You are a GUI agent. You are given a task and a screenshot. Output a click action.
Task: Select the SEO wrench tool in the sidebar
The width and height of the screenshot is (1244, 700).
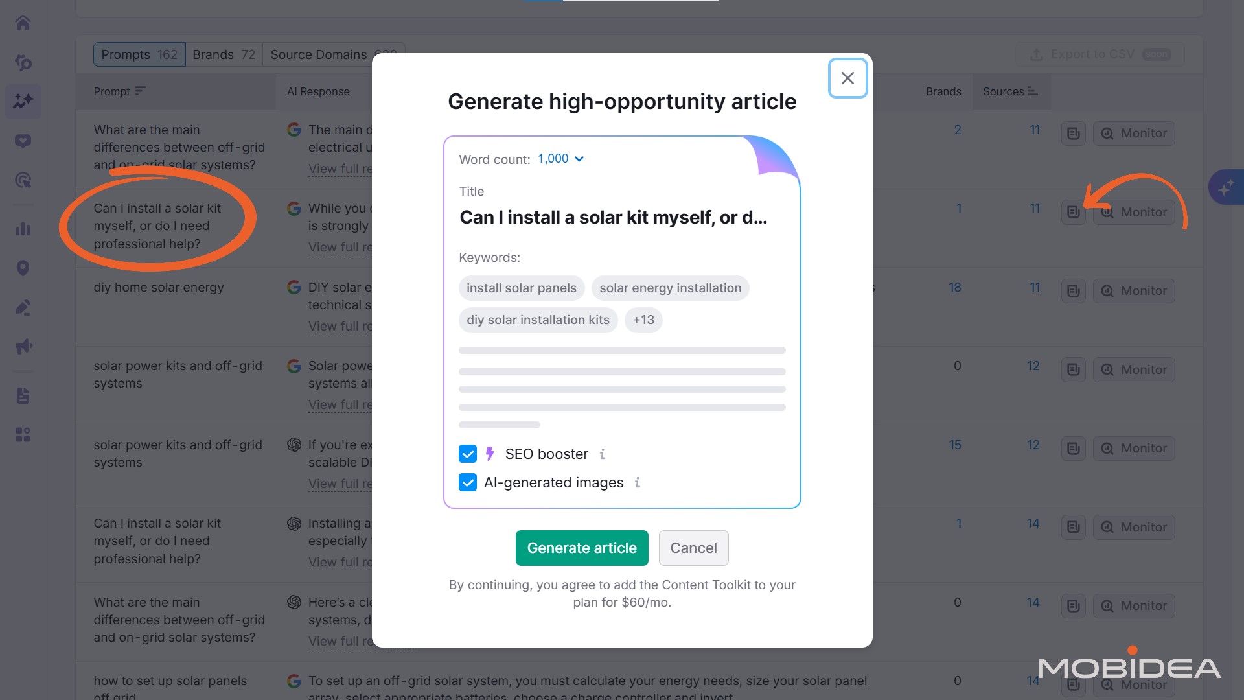point(23,63)
